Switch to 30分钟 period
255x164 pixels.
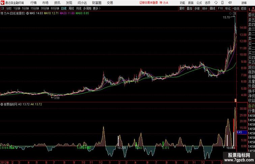(45, 8)
